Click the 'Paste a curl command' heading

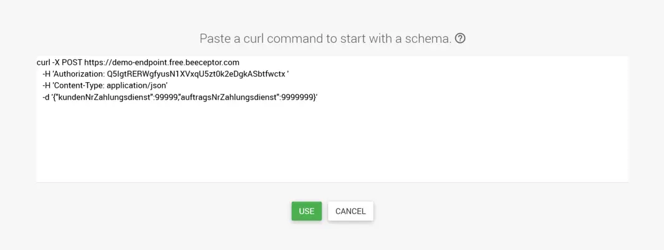[325, 39]
